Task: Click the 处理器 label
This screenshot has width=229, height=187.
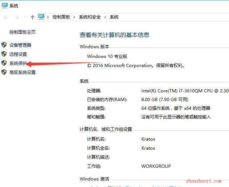Action: tap(94, 91)
